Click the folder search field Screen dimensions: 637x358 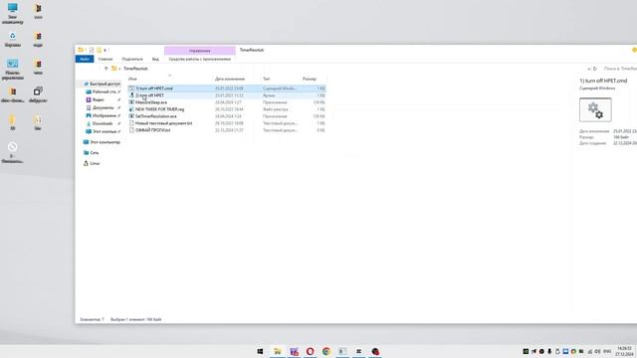point(620,69)
